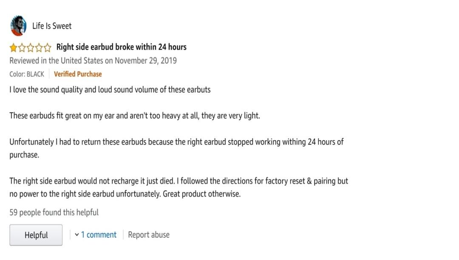The width and height of the screenshot is (459, 260).
Task: Click the reviewer's profile avatar
Action: 18,26
